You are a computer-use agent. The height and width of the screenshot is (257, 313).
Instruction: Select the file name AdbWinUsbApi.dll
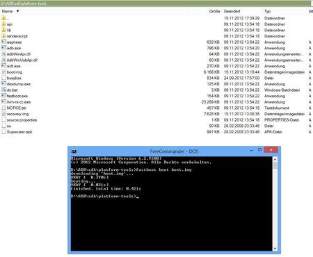pos(22,60)
